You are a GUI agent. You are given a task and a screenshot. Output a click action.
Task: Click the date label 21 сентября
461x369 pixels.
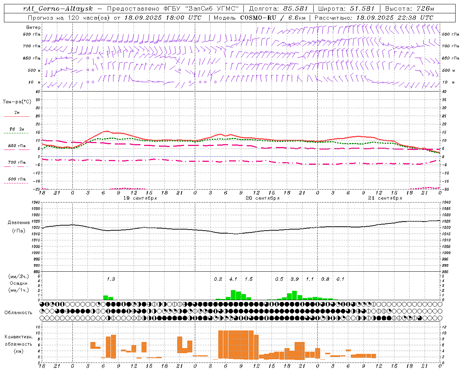coord(385,198)
